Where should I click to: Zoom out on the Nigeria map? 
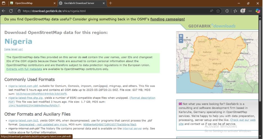pyautogui.click(x=181, y=41)
